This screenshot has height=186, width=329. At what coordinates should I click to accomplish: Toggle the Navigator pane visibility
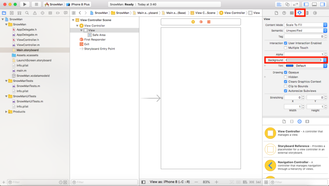tap(306, 4)
